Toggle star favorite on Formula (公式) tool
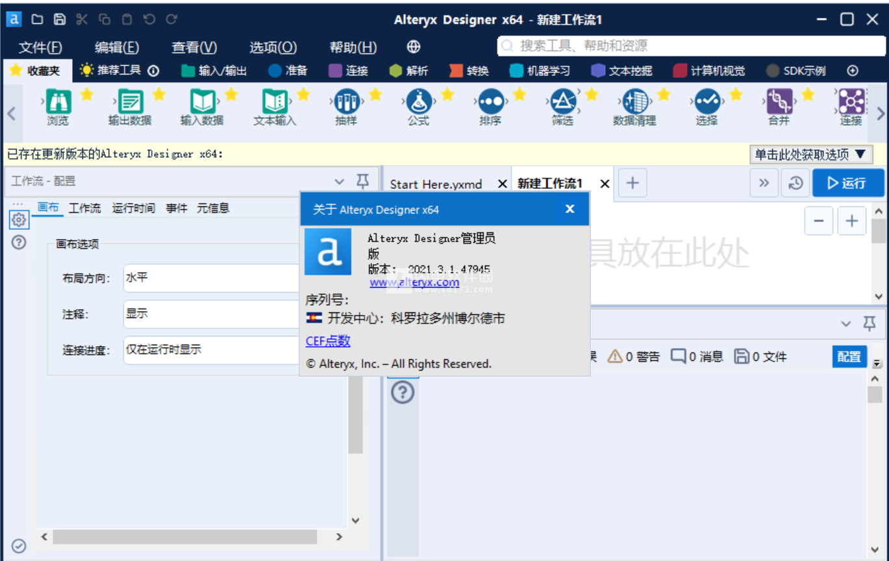The width and height of the screenshot is (889, 561). click(447, 95)
